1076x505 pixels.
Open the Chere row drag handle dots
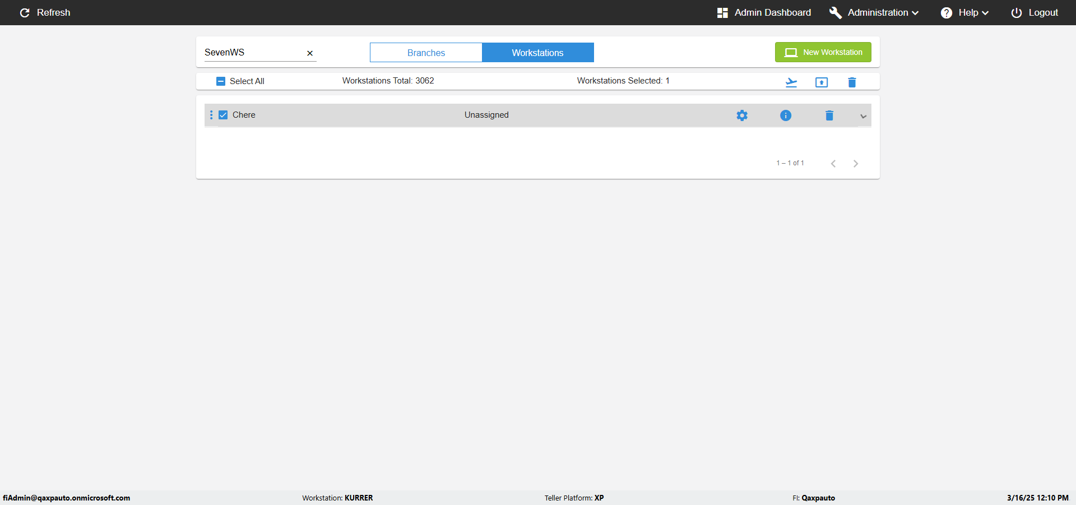[211, 115]
